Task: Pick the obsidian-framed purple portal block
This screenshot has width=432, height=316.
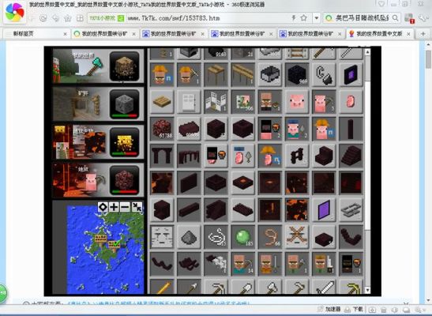Action: tap(351, 74)
